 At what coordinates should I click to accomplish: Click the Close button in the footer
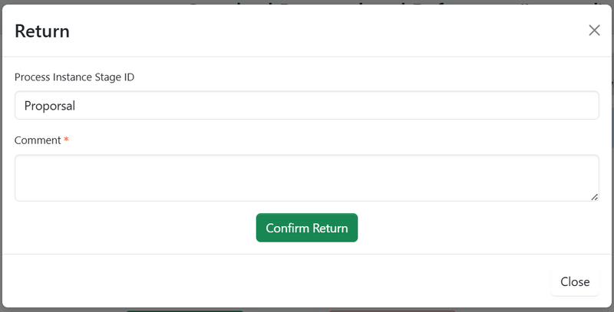tap(574, 281)
